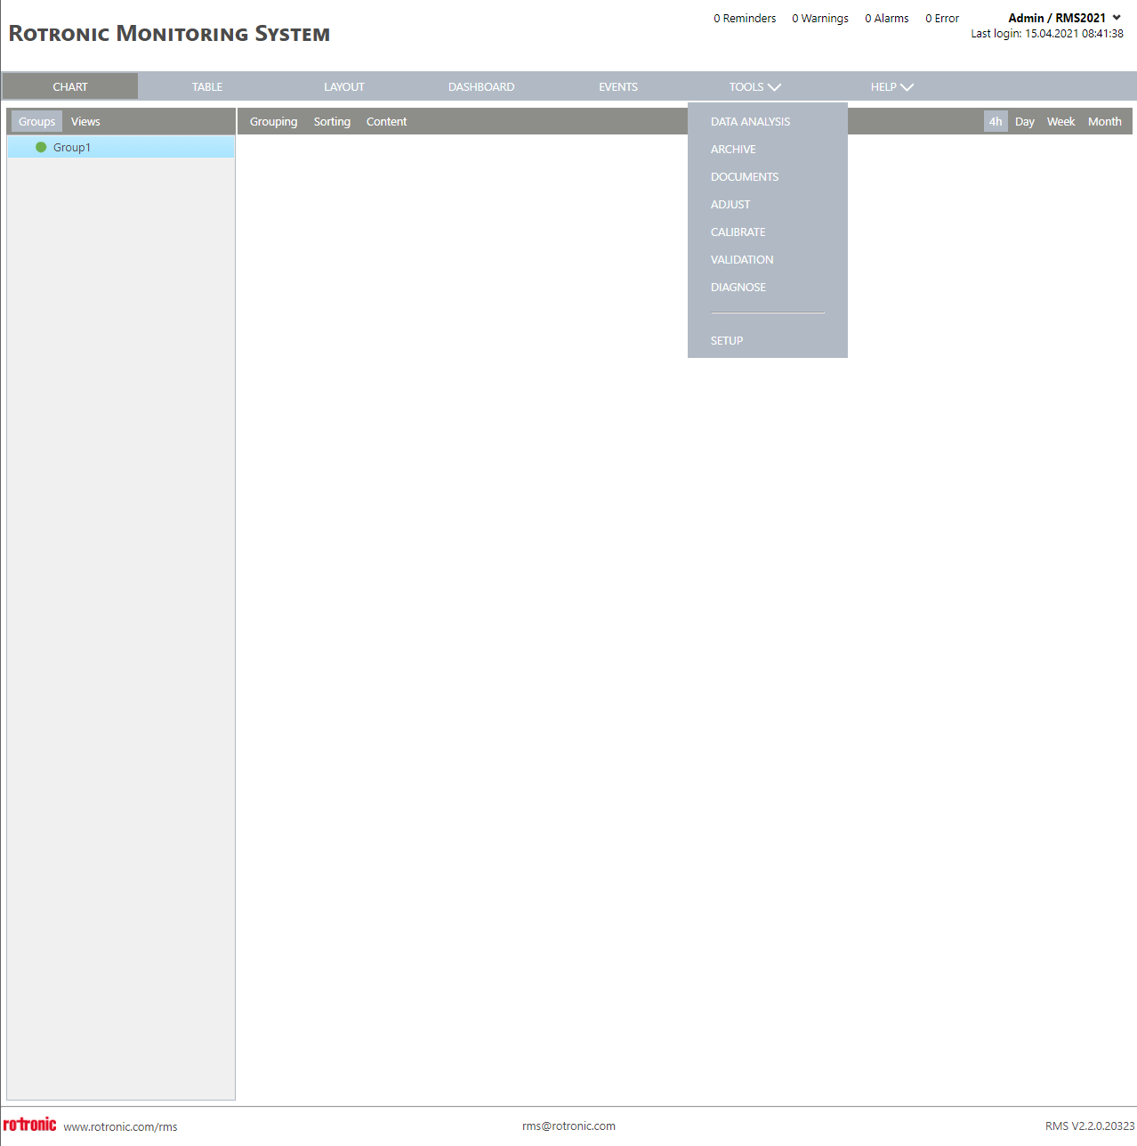Expand the HELP dropdown menu
This screenshot has width=1137, height=1146.
pos(891,86)
